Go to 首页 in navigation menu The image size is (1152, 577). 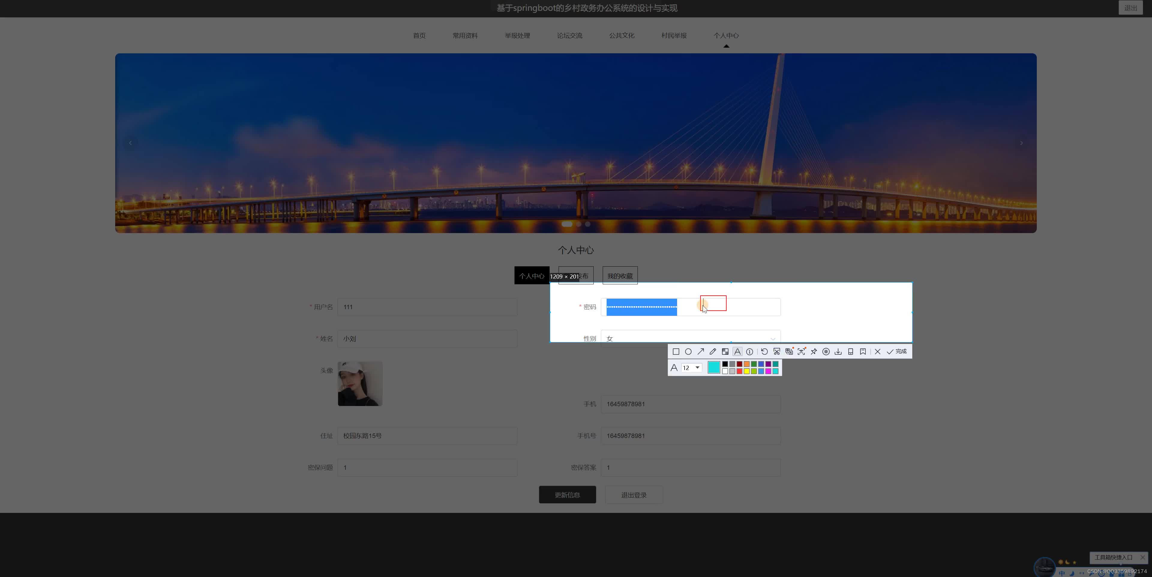click(419, 35)
